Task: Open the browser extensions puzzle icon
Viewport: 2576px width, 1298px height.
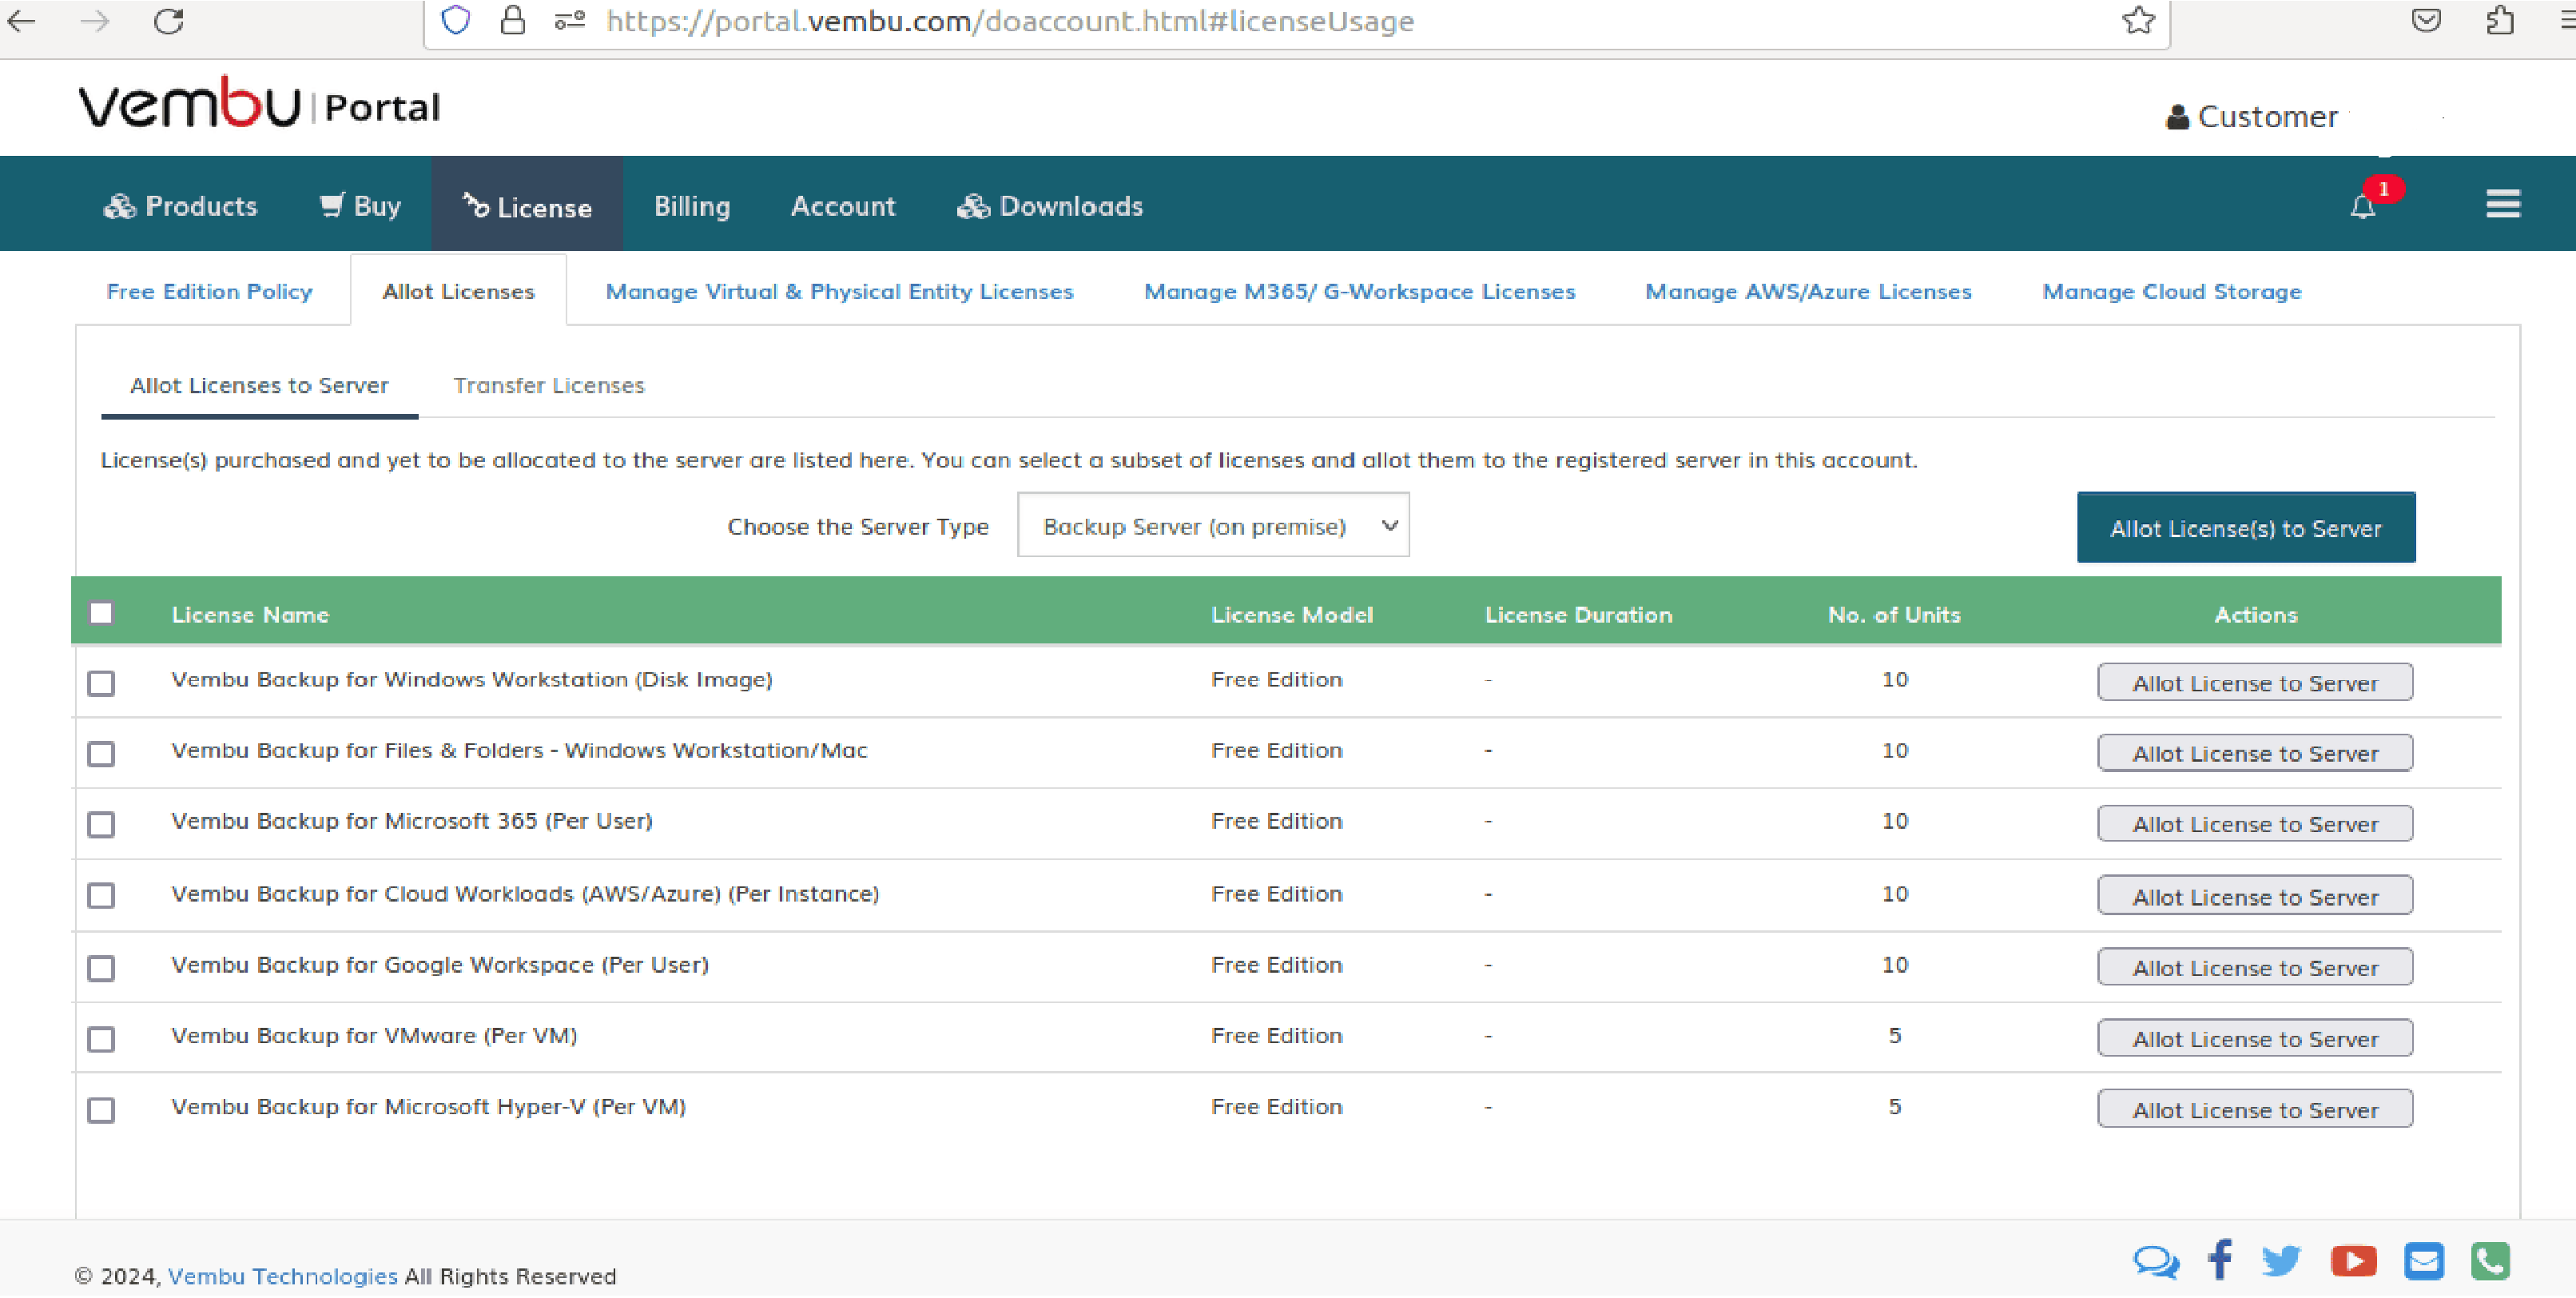Action: [x=2499, y=20]
